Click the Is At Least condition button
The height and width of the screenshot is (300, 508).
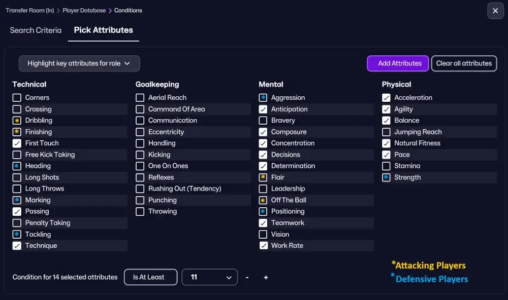pyautogui.click(x=151, y=277)
